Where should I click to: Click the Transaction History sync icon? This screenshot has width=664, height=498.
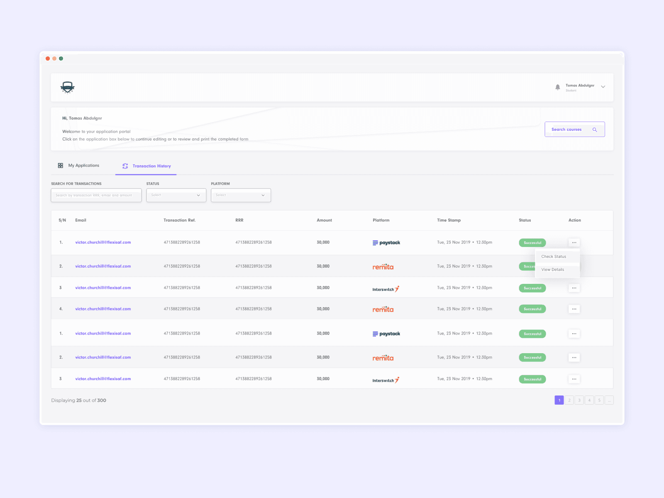tap(125, 166)
